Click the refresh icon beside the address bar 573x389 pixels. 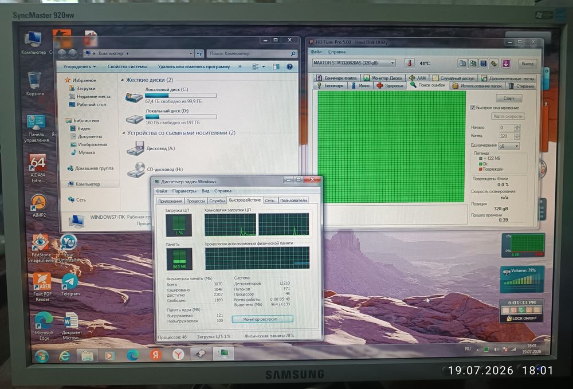click(x=199, y=53)
